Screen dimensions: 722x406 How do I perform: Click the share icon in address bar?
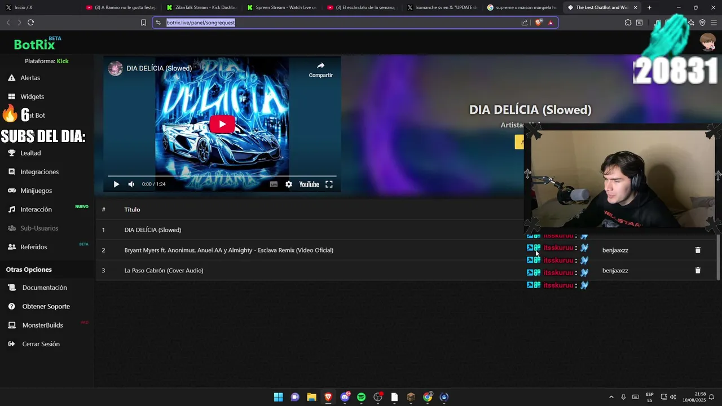click(525, 23)
